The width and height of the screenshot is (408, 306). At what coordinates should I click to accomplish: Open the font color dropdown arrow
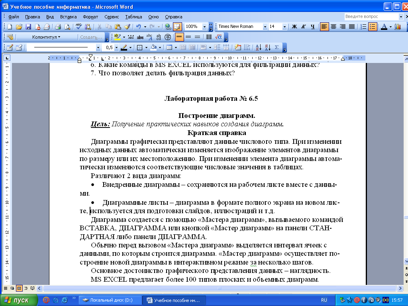click(390, 27)
